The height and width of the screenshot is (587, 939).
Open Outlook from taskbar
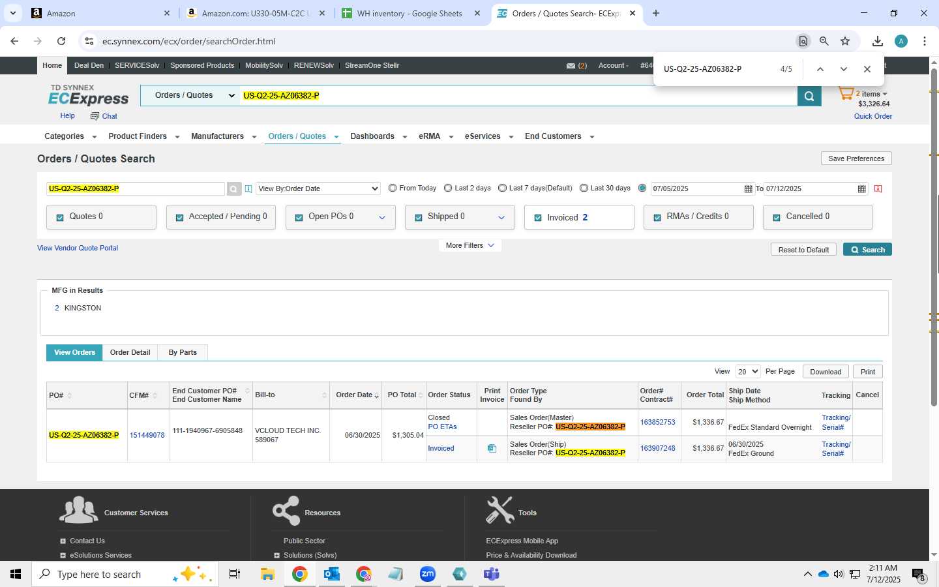[x=332, y=574]
